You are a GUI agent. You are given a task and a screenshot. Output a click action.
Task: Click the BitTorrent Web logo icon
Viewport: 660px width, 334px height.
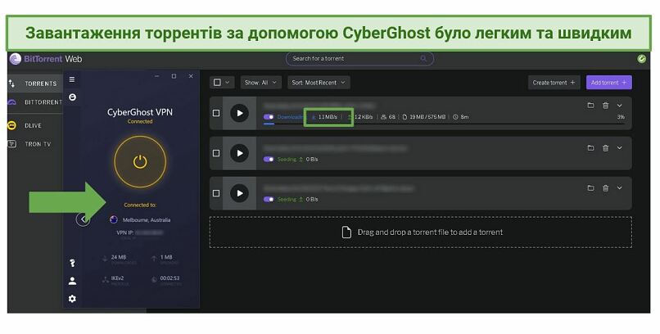pos(16,59)
